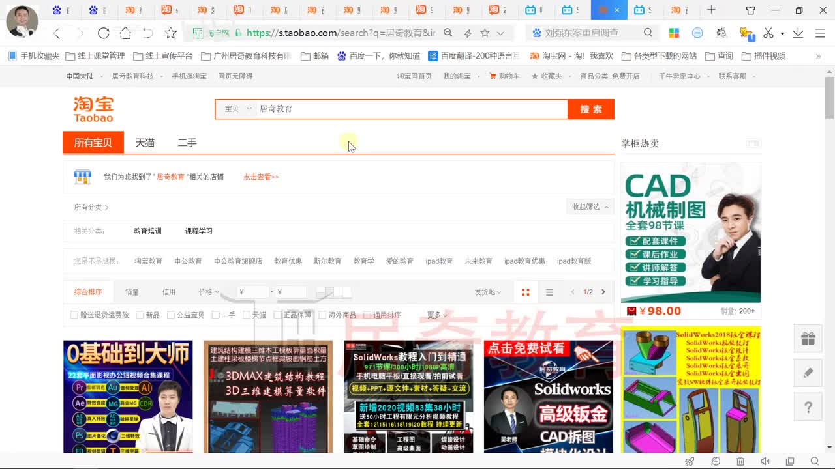Open the CAD机械制图 ad thumbnail
The height and width of the screenshot is (469, 835).
click(691, 232)
